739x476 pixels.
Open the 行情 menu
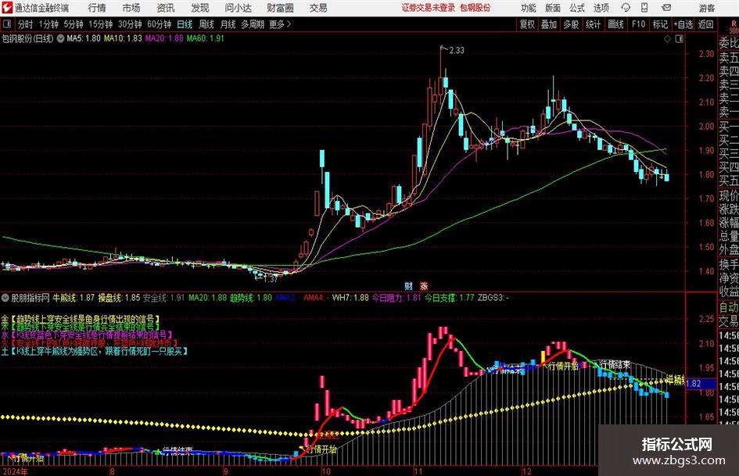point(97,8)
